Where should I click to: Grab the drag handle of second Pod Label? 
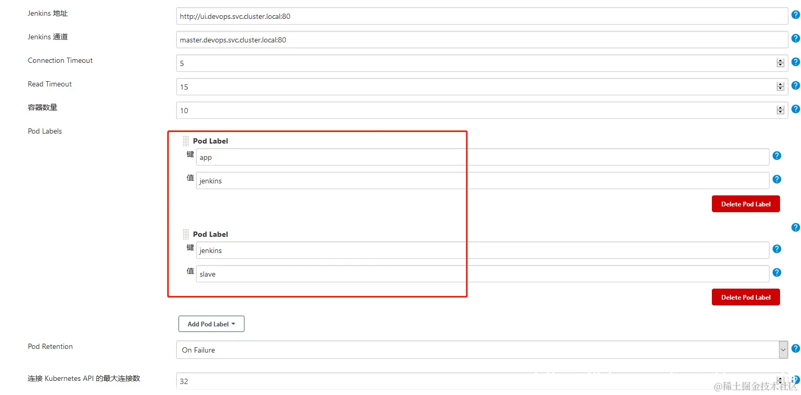[186, 234]
